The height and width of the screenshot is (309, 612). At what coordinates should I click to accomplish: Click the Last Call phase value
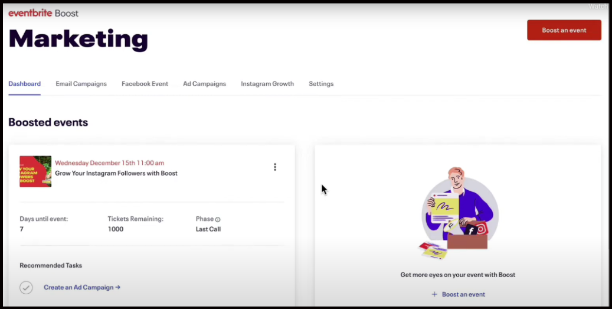click(208, 229)
